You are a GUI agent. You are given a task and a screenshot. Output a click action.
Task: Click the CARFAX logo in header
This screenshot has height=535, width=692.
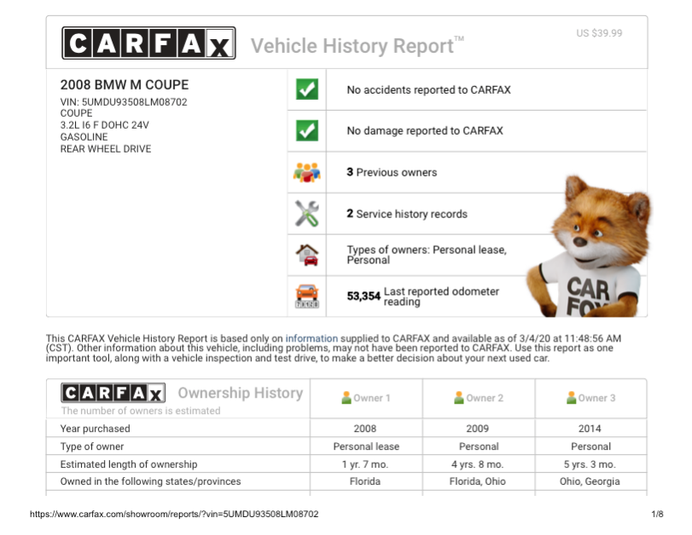coord(148,43)
